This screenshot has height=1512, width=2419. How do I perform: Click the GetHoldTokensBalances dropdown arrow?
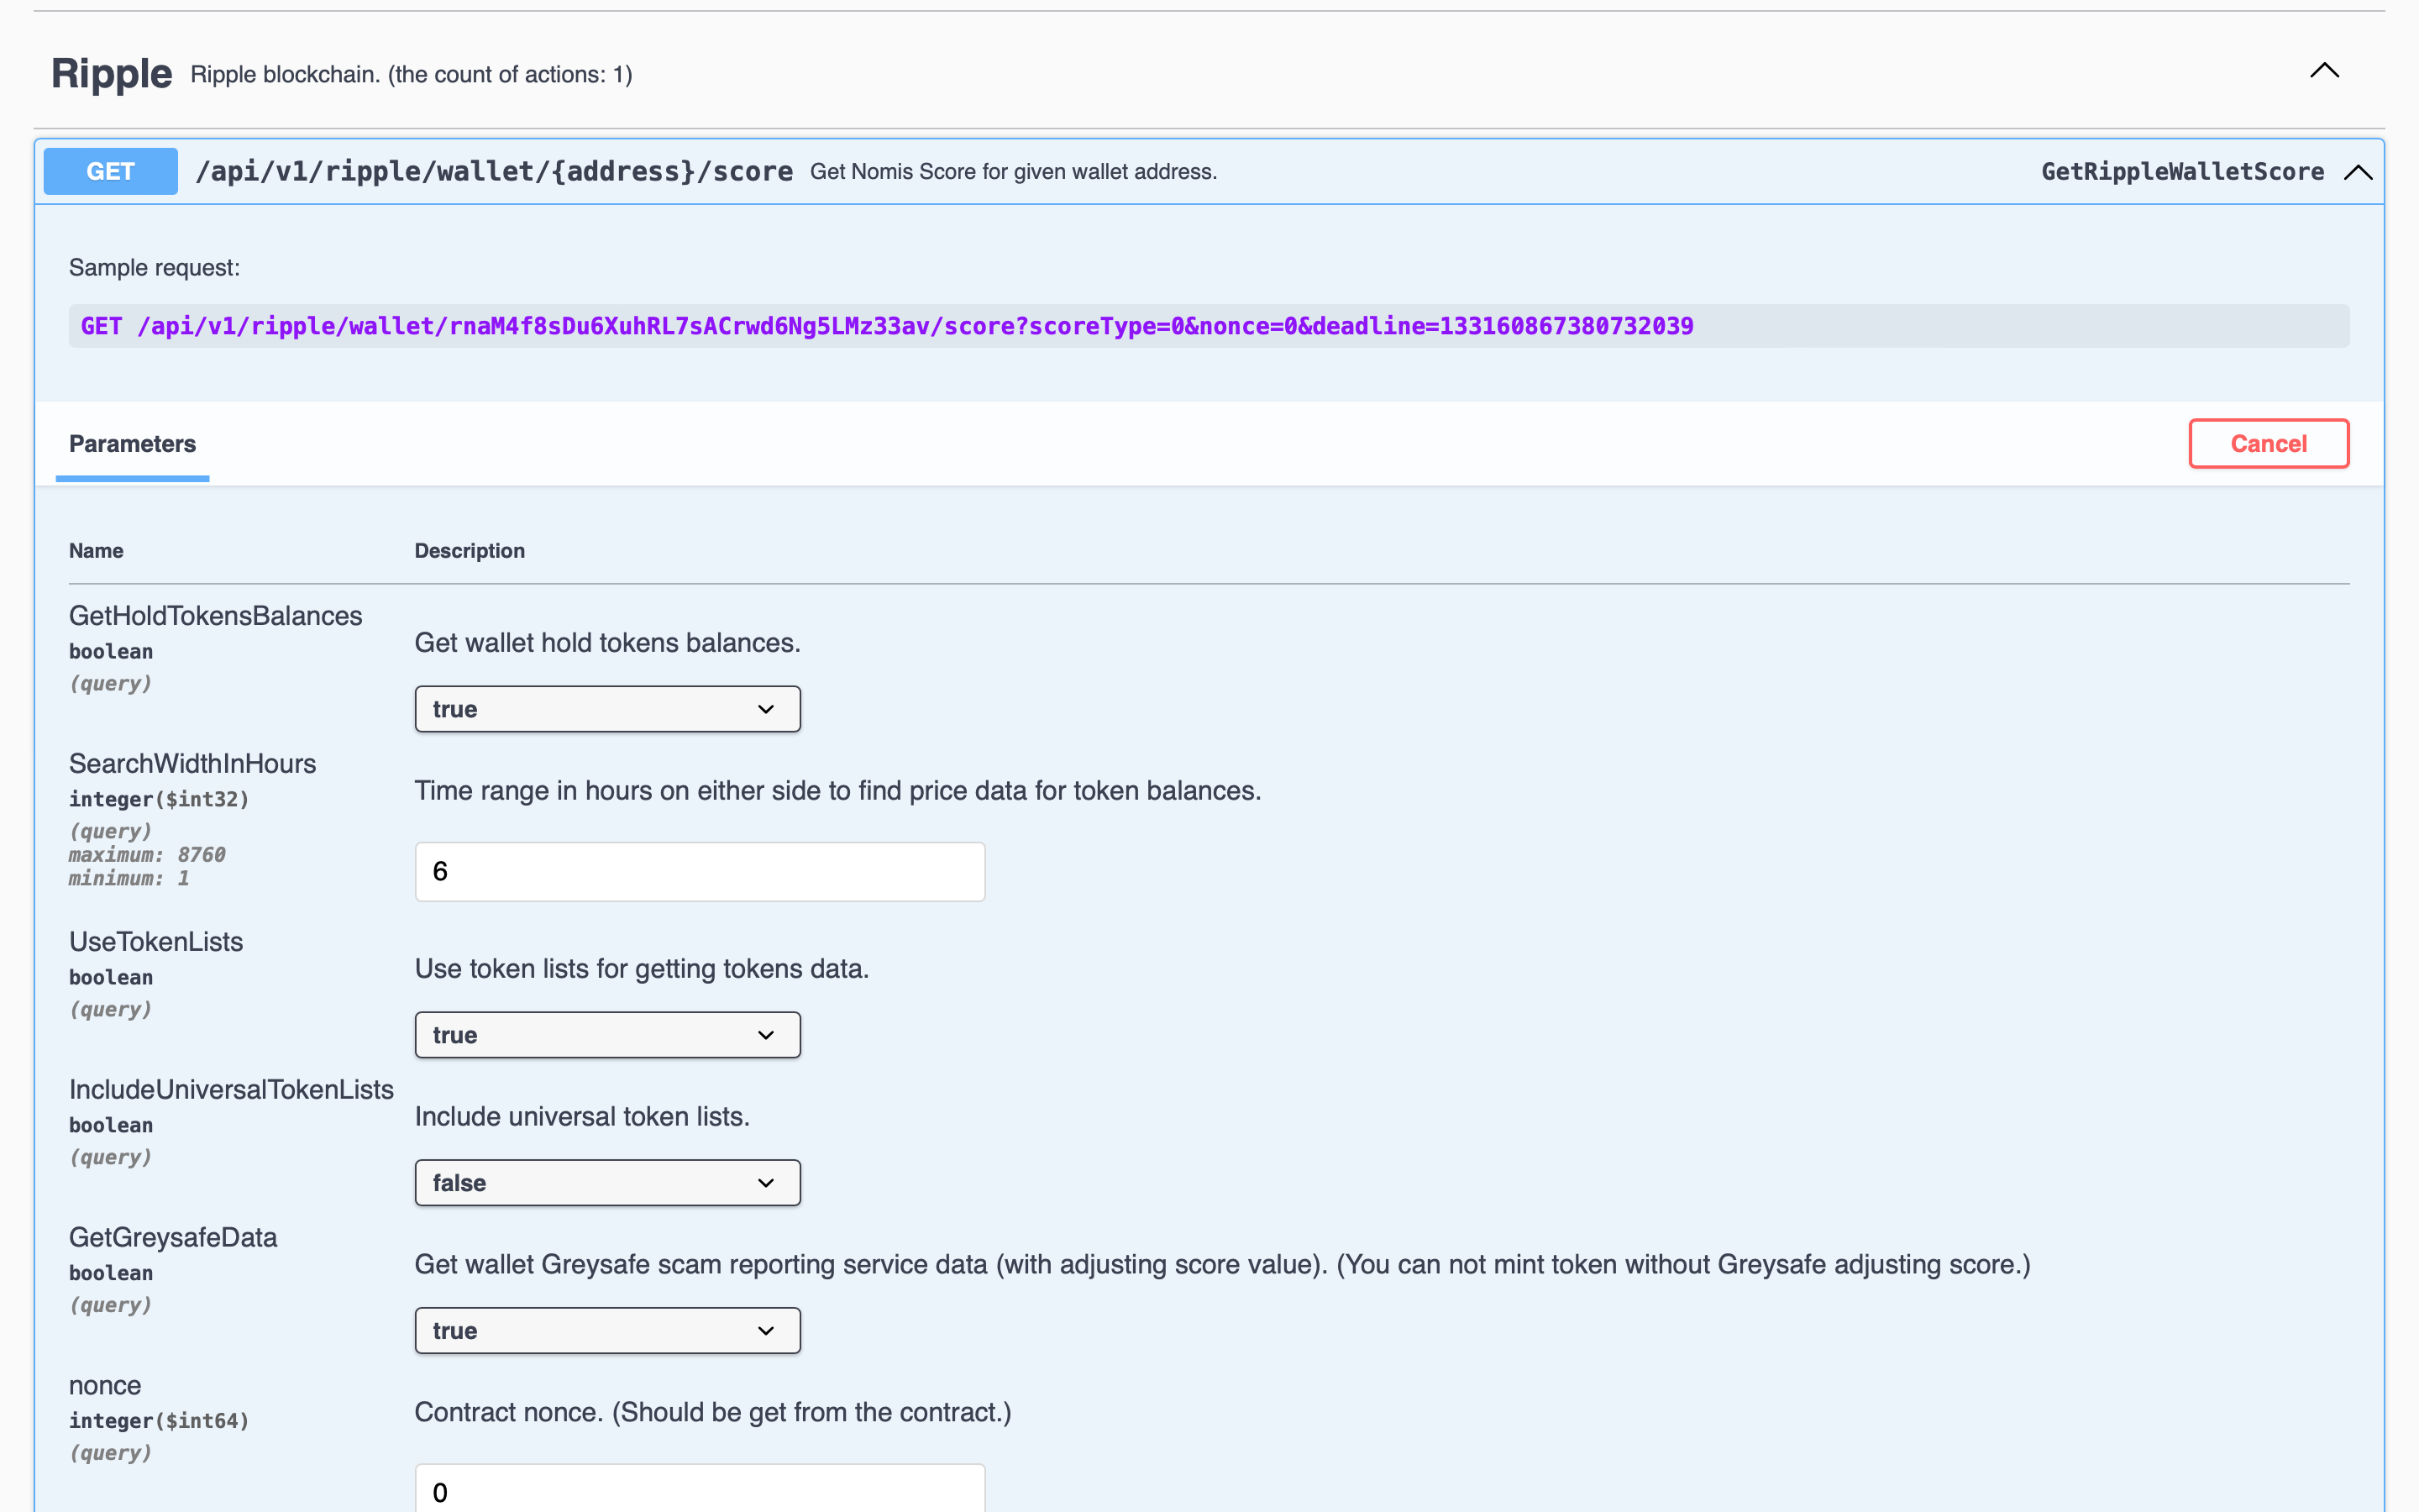click(767, 709)
